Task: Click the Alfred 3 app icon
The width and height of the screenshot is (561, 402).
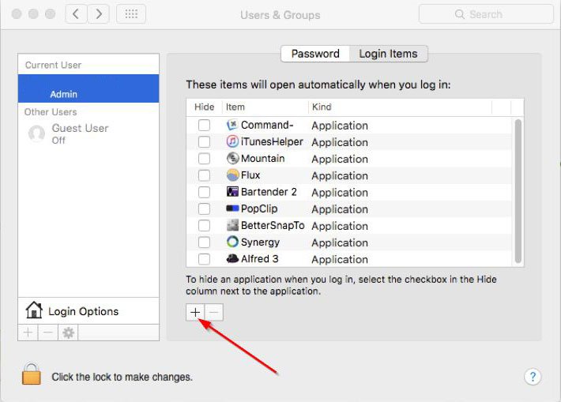Action: point(232,258)
